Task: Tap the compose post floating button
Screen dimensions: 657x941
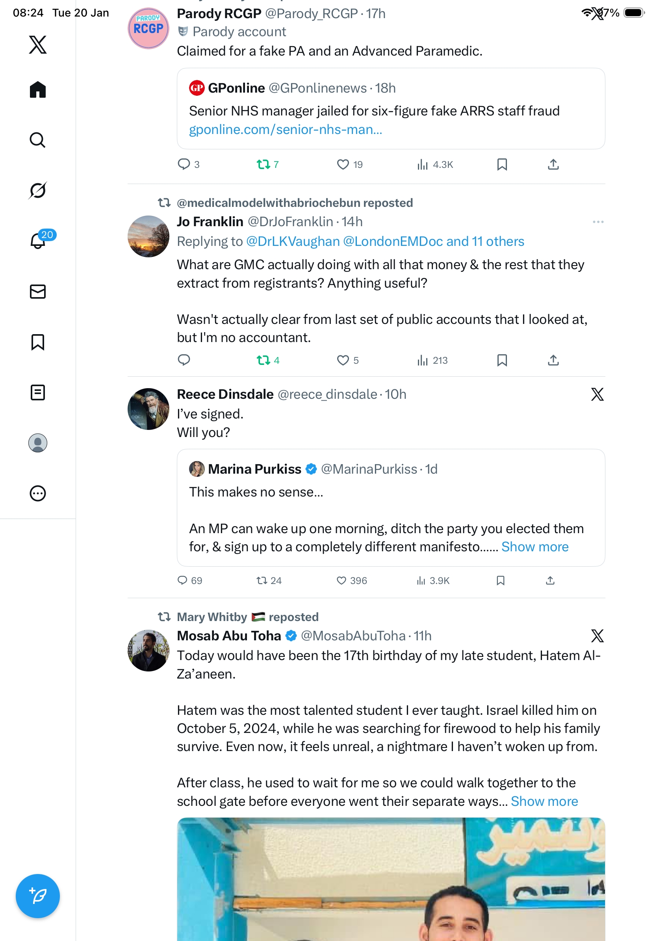Action: click(x=38, y=896)
